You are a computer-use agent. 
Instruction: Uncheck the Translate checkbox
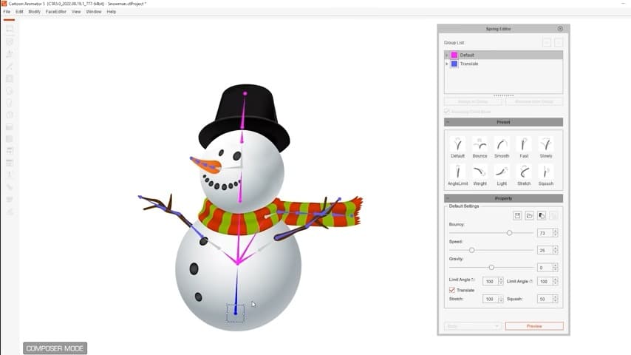[x=452, y=290]
